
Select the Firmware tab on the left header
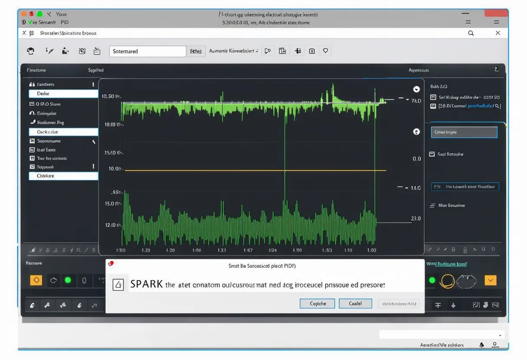(x=36, y=70)
